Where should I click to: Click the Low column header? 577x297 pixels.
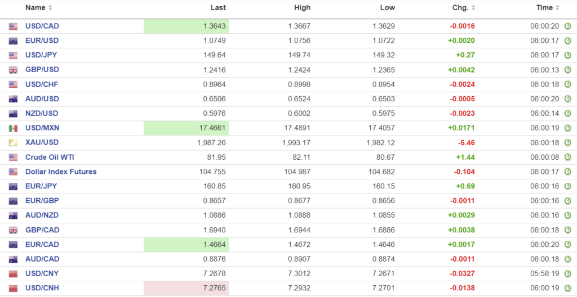coord(387,8)
